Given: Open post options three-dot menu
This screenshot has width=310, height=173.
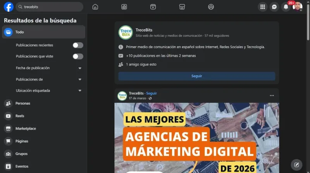Looking at the screenshot, I should pos(272,95).
